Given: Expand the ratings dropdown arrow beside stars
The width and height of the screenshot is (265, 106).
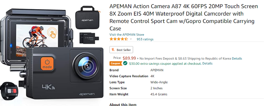Looking at the screenshot, I should [x=131, y=39].
